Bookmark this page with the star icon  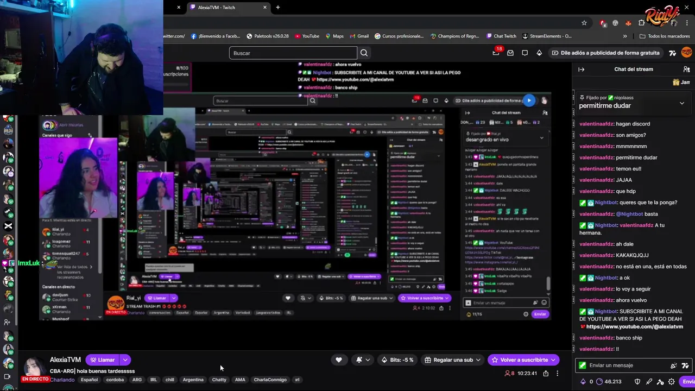(584, 23)
